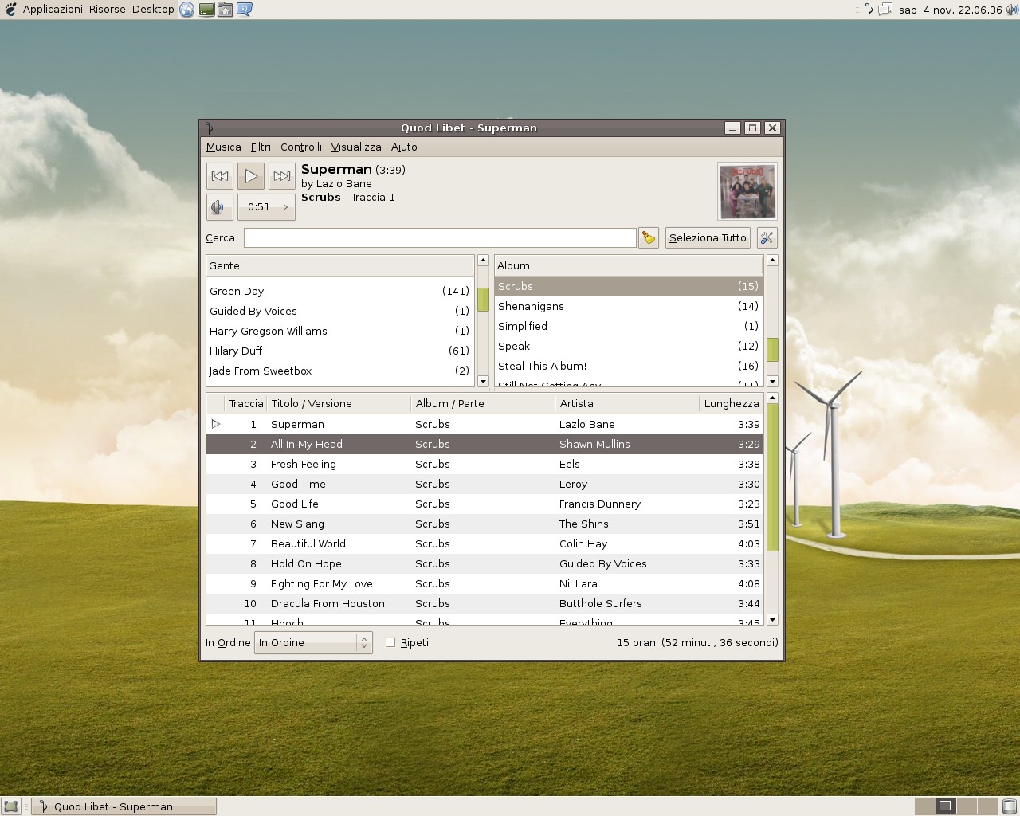This screenshot has width=1020, height=816.
Task: Open the In Ordine playback order dropdown
Action: point(313,643)
